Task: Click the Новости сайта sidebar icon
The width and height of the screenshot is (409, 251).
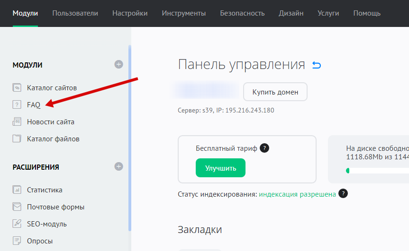Action: (x=17, y=122)
